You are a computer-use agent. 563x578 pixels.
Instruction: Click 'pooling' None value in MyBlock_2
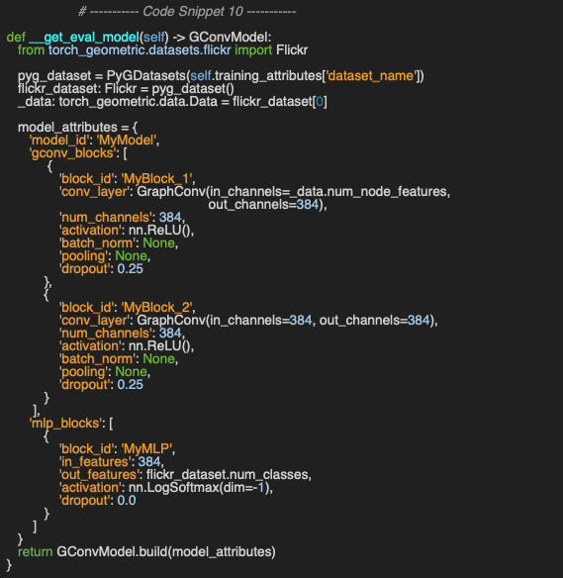132,372
